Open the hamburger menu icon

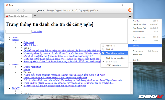pyautogui.click(x=130, y=16)
